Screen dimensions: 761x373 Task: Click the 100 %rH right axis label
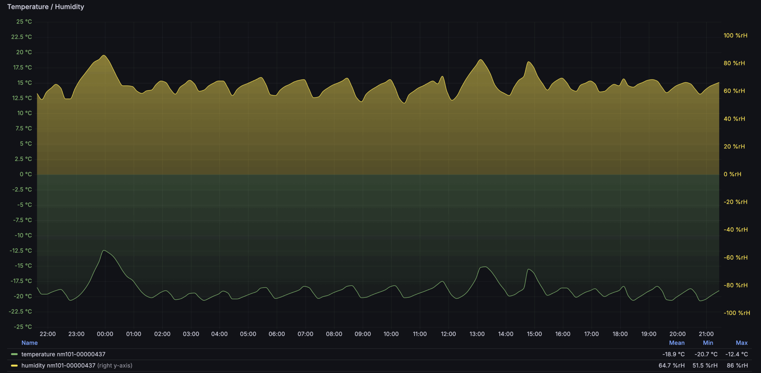(x=735, y=36)
